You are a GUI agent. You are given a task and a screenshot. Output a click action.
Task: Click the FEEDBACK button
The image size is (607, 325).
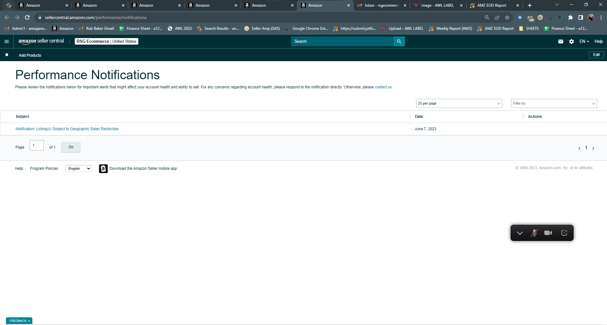pos(18,321)
